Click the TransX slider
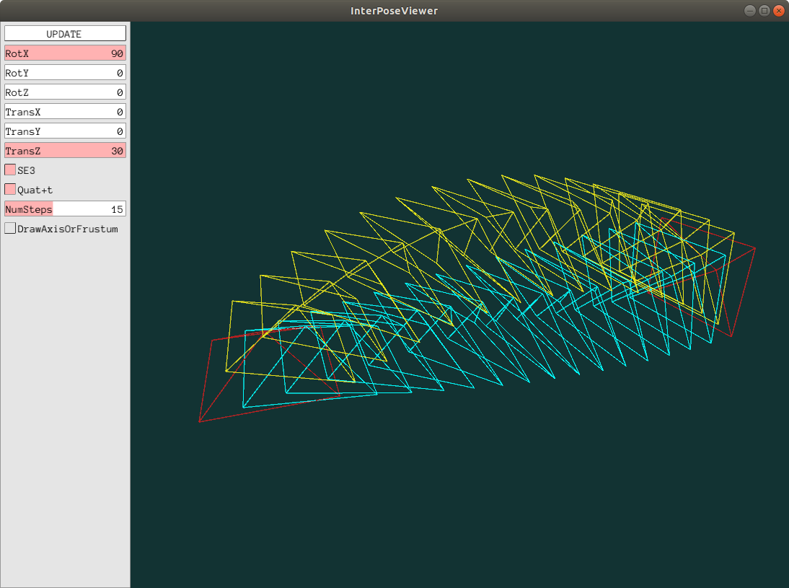This screenshot has width=789, height=588. 65,112
